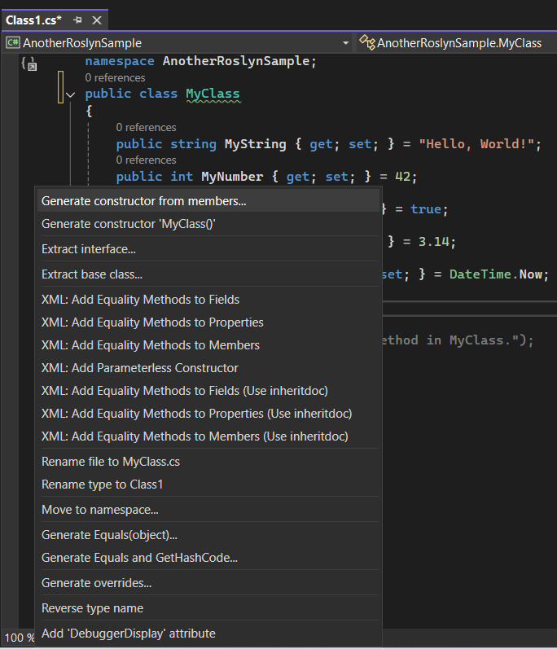Open the AnotherRoslynSample.MyClass type dropdown
The width and height of the screenshot is (557, 649).
tap(458, 42)
